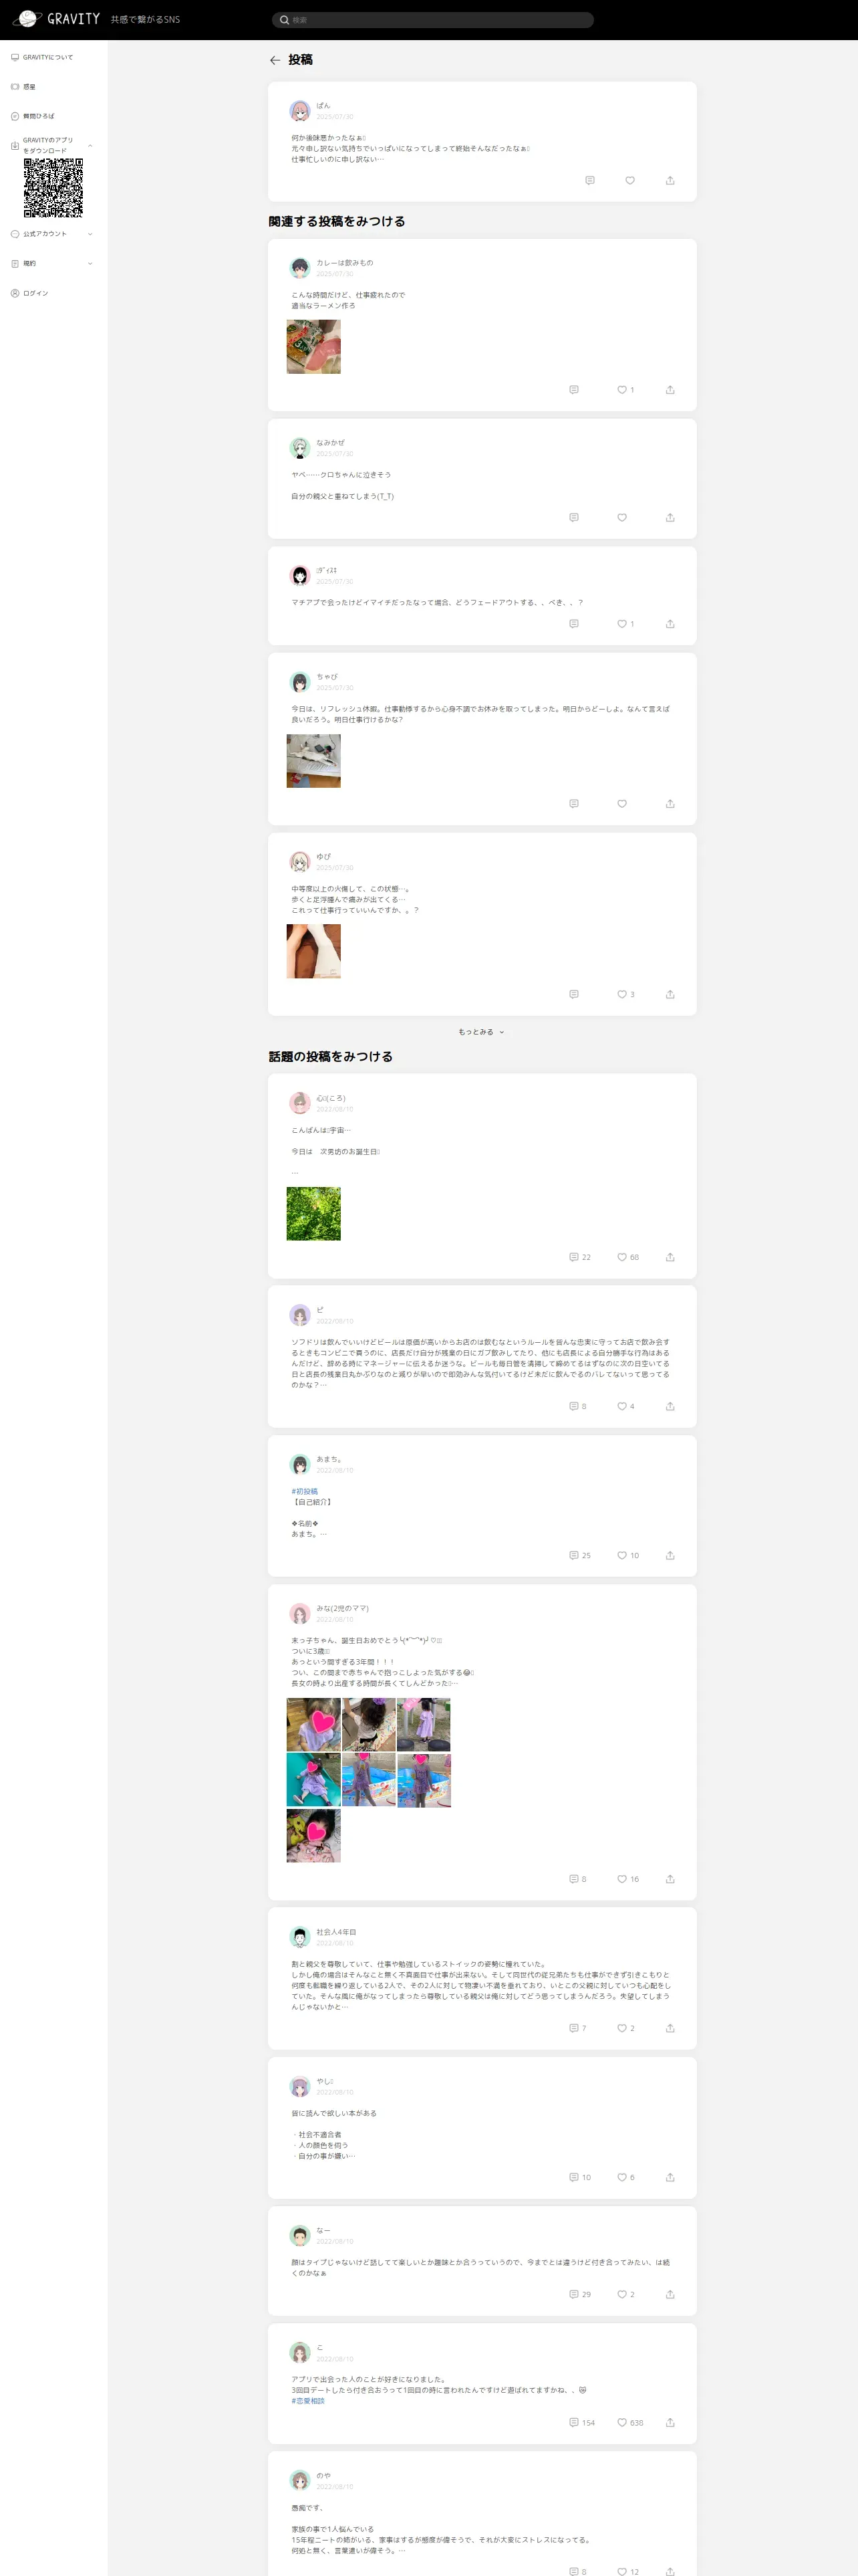Open the 154 comments on こ's post
The width and height of the screenshot is (858, 2576).
[581, 2423]
